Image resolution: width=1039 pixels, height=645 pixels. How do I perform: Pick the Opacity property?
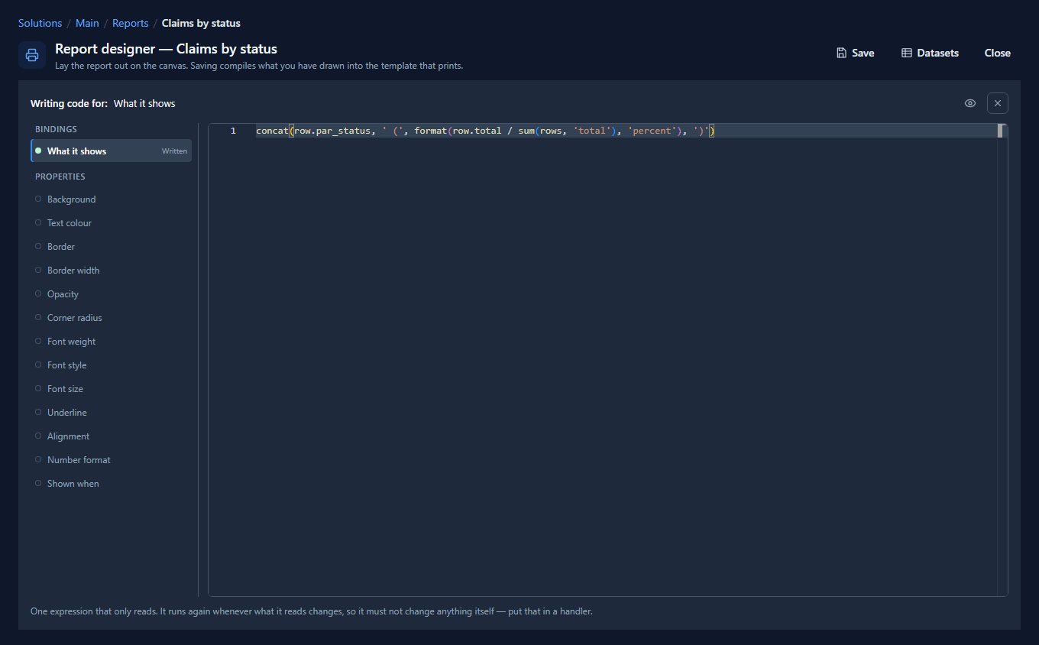tap(112, 294)
